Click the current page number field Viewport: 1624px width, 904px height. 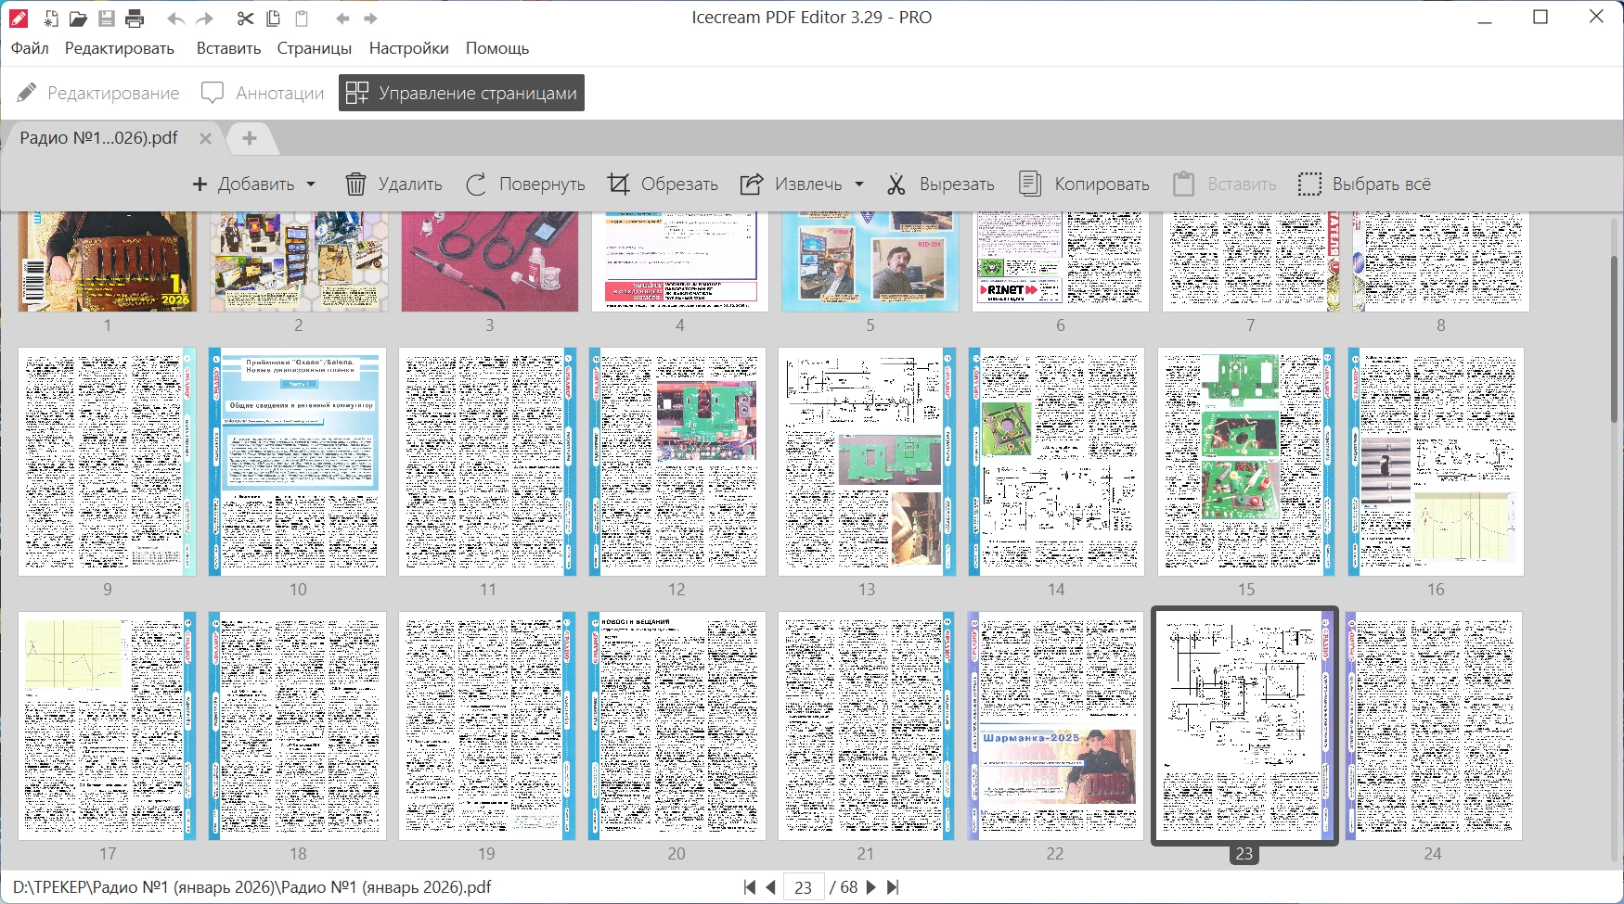[804, 887]
